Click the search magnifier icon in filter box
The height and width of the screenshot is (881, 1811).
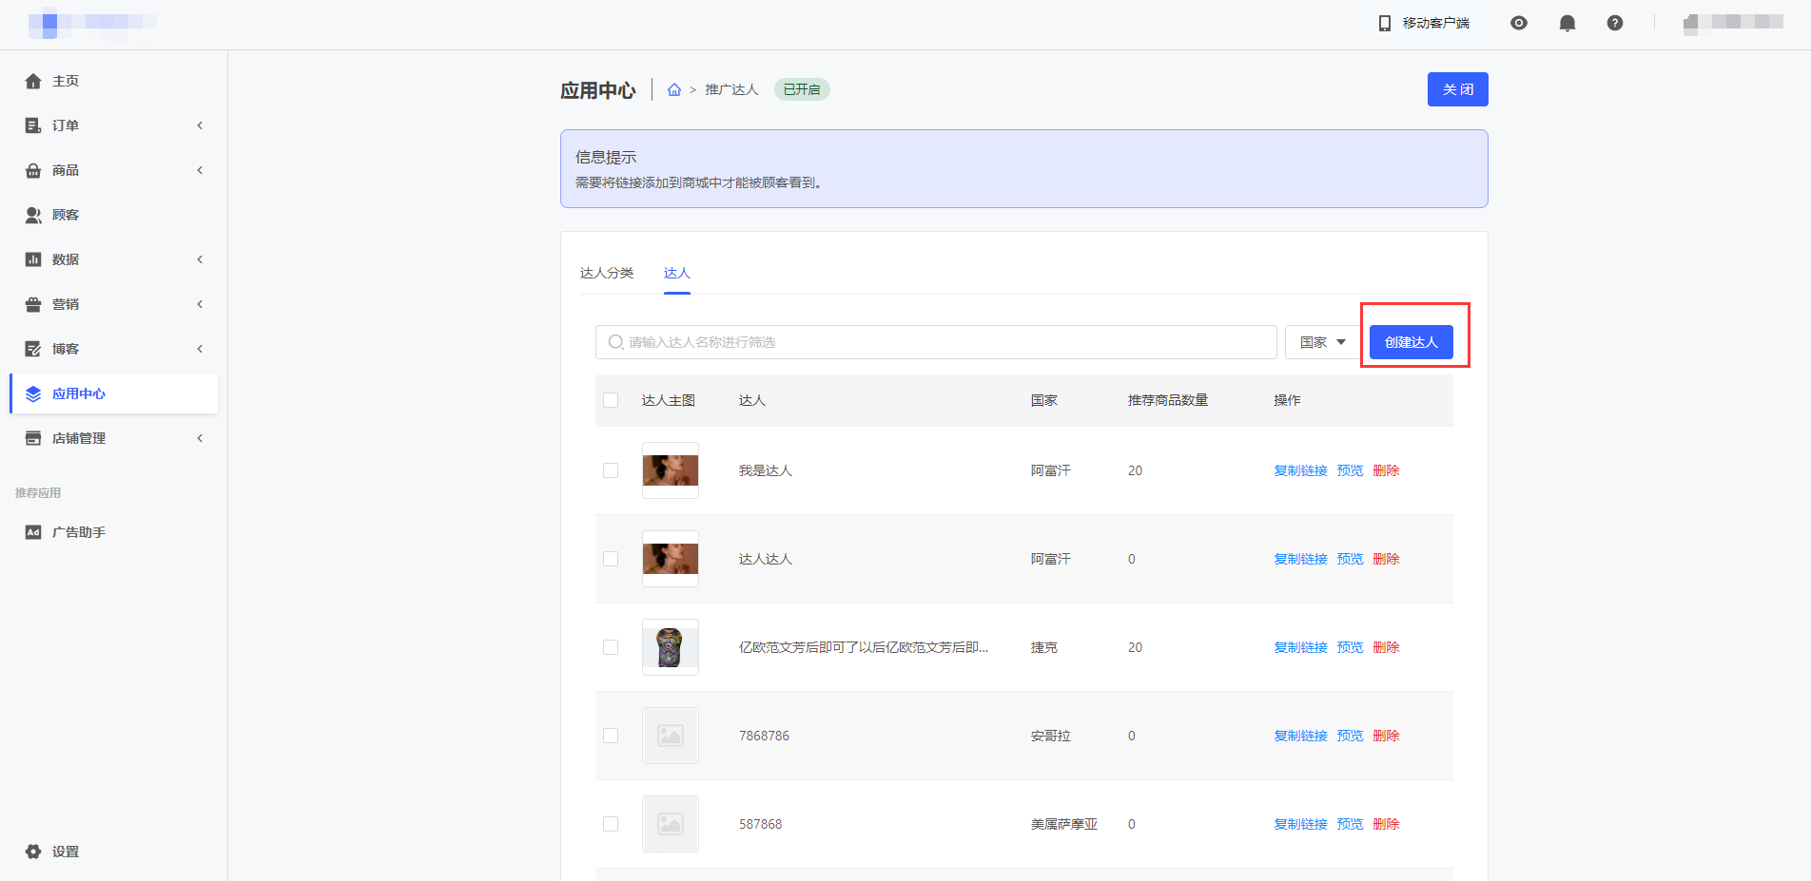[x=616, y=342]
